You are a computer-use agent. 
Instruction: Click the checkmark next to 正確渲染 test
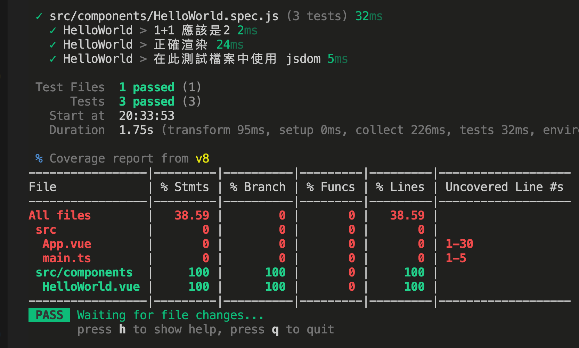click(x=53, y=45)
